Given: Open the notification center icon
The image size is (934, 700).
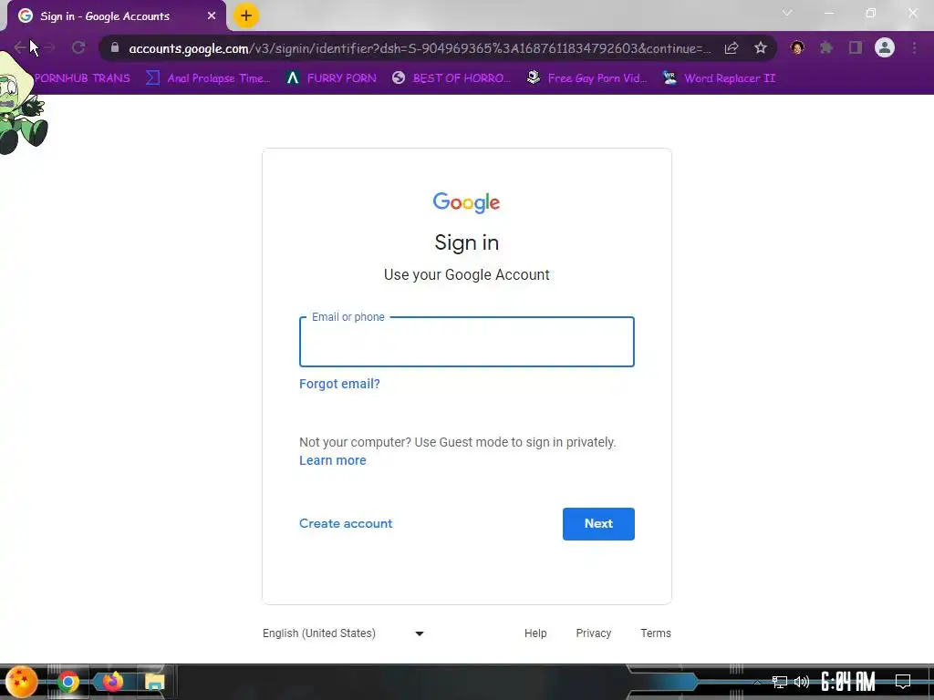Looking at the screenshot, I should 903,682.
